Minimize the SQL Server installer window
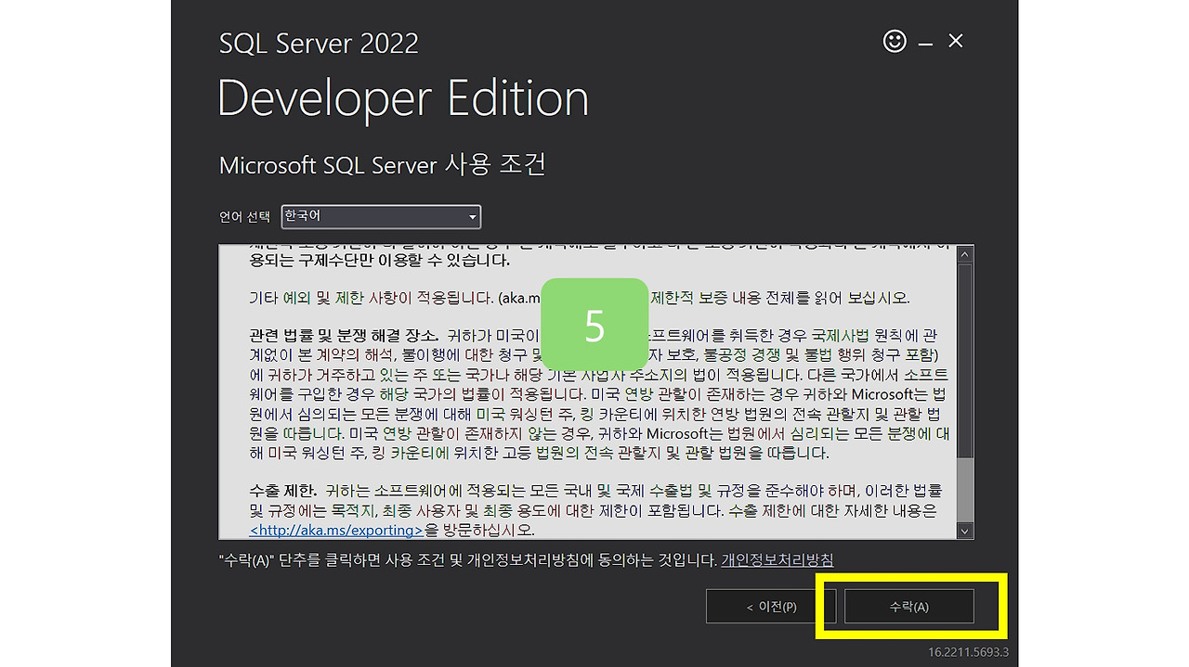 point(924,41)
